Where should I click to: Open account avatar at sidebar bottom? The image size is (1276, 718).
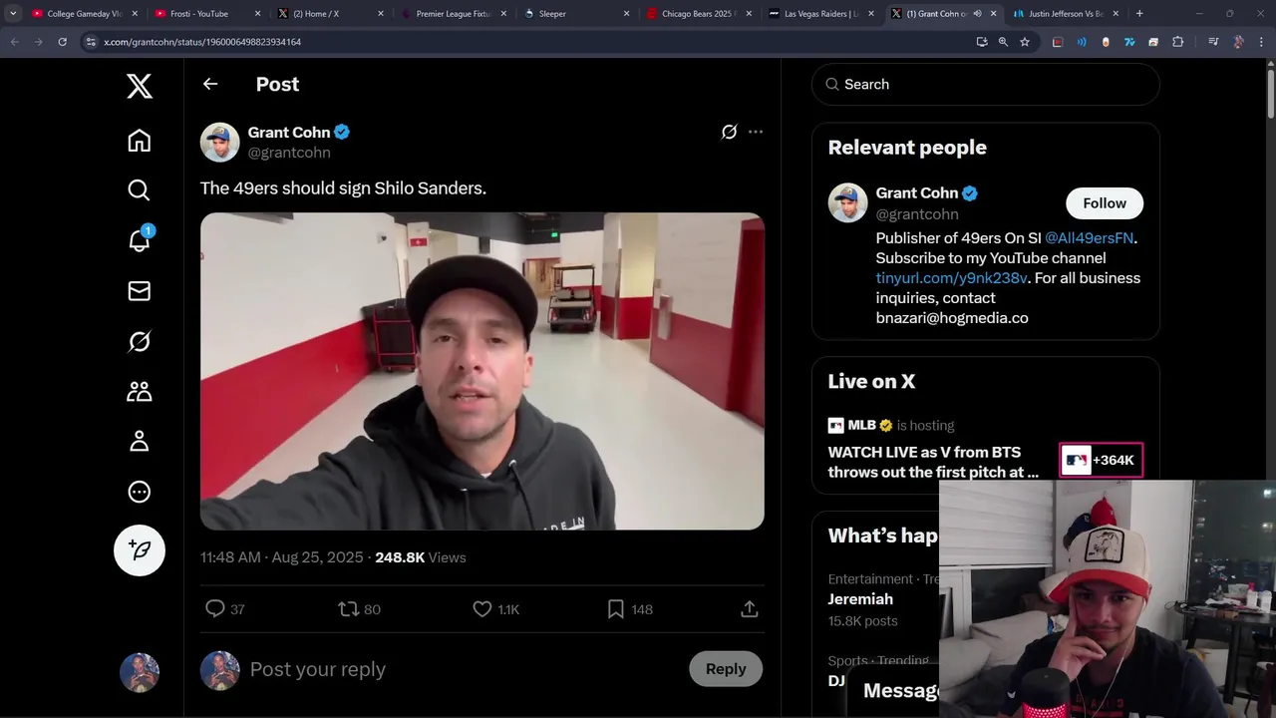click(140, 673)
